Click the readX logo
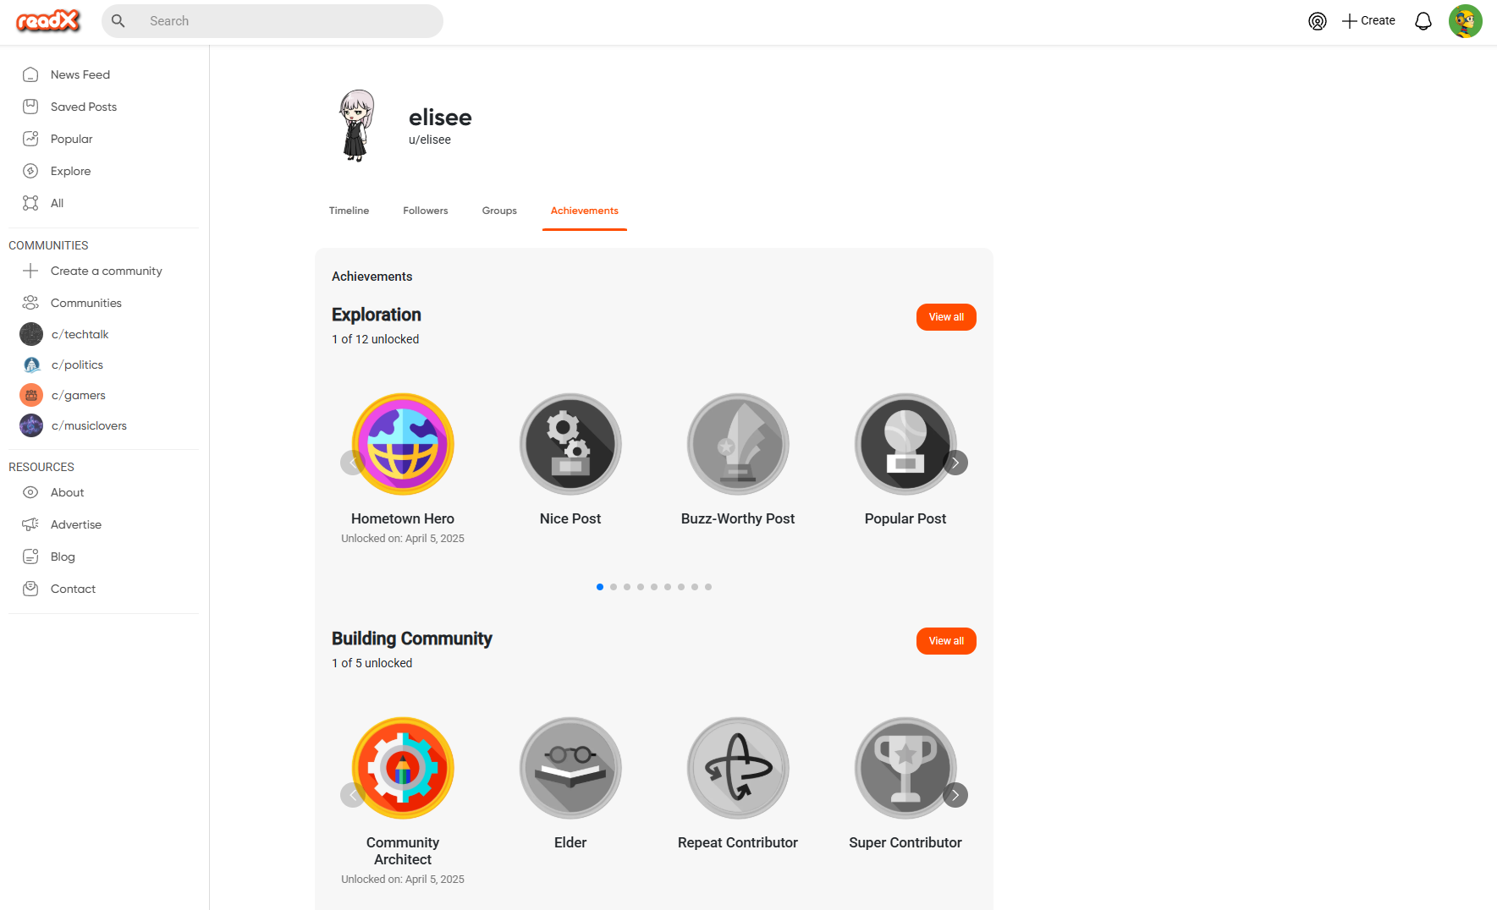 pyautogui.click(x=48, y=21)
